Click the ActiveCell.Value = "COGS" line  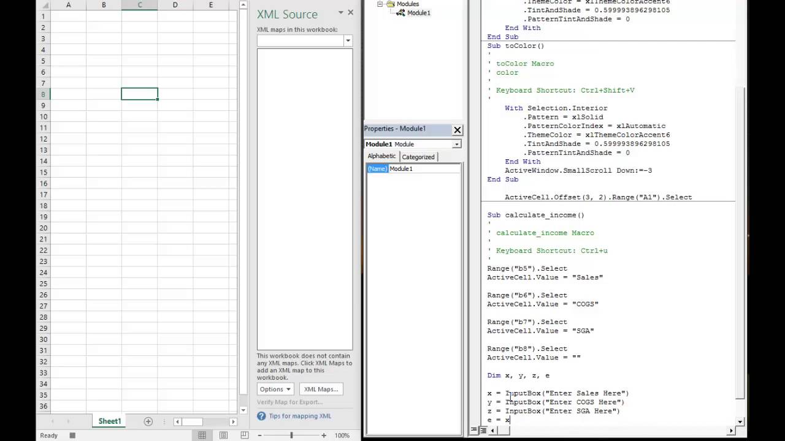click(x=542, y=304)
